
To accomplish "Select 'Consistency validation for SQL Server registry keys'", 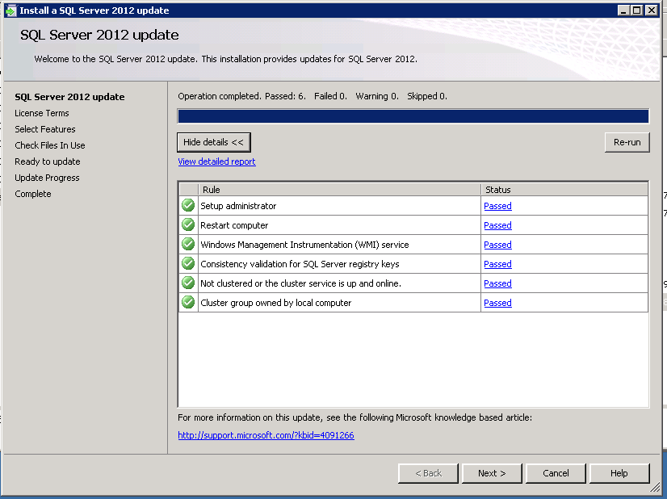I will [x=300, y=264].
